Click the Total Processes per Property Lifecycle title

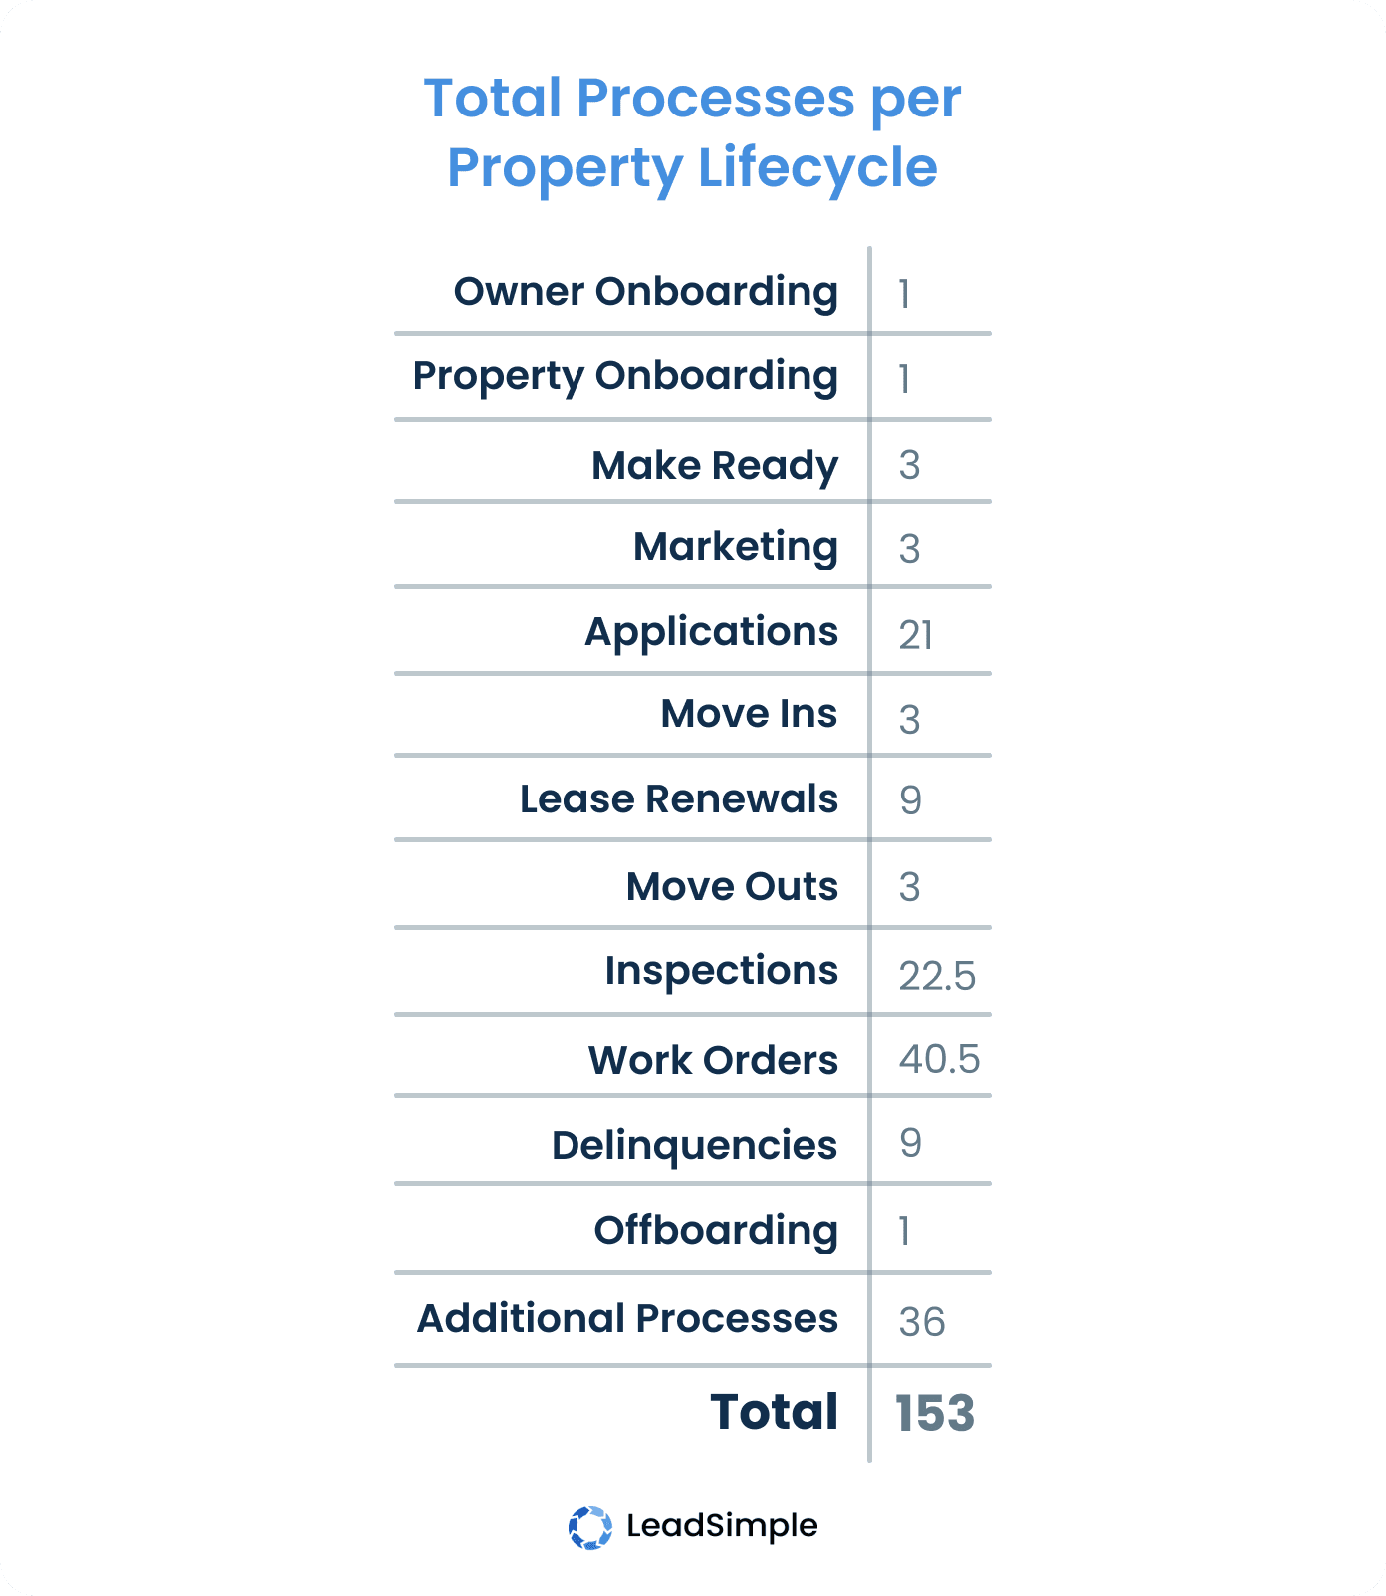point(692,132)
